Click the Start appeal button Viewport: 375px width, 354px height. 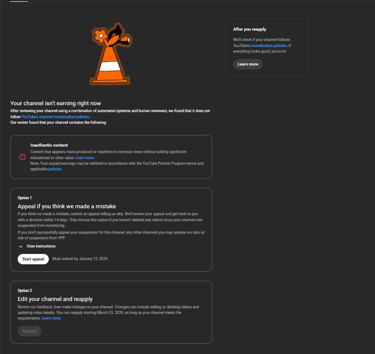33,259
